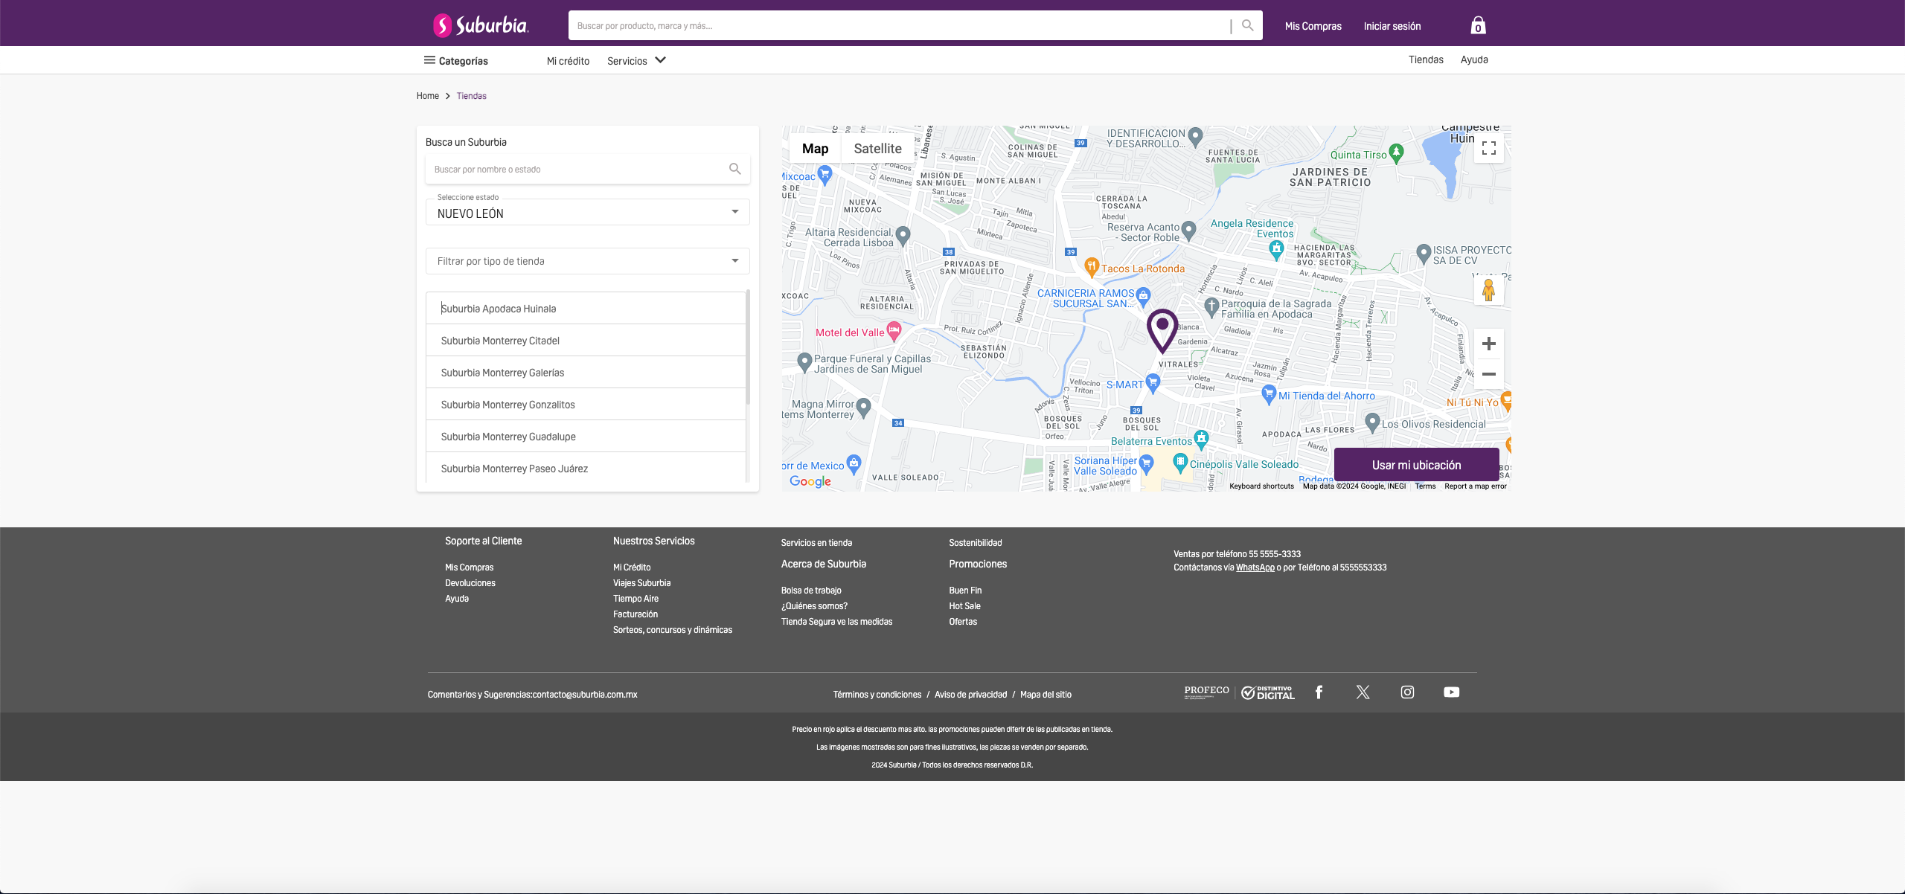This screenshot has width=1905, height=894.
Task: Open Aviso de privacidad link
Action: point(970,695)
